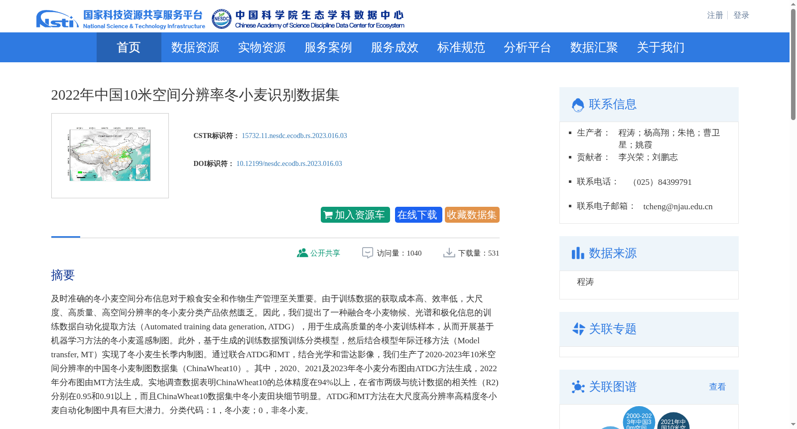Open the DOI identifier link
This screenshot has width=797, height=429.
(289, 163)
